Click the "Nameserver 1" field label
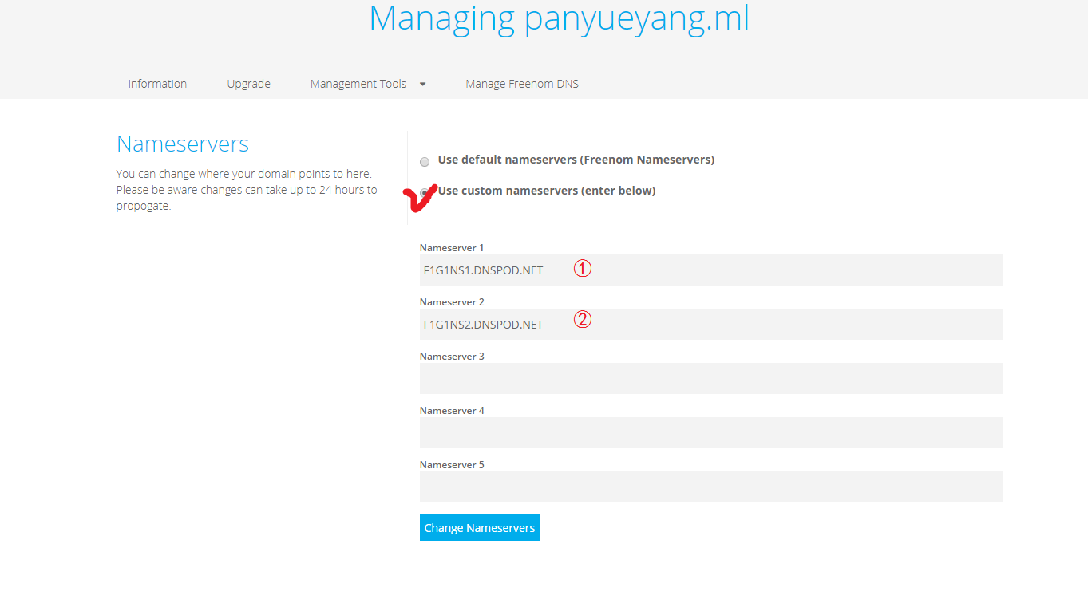Screen dimensions: 1088x591 point(452,247)
